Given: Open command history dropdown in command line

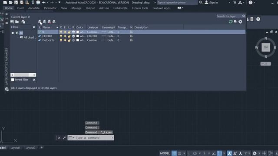Looking at the screenshot, I should click(112, 138).
